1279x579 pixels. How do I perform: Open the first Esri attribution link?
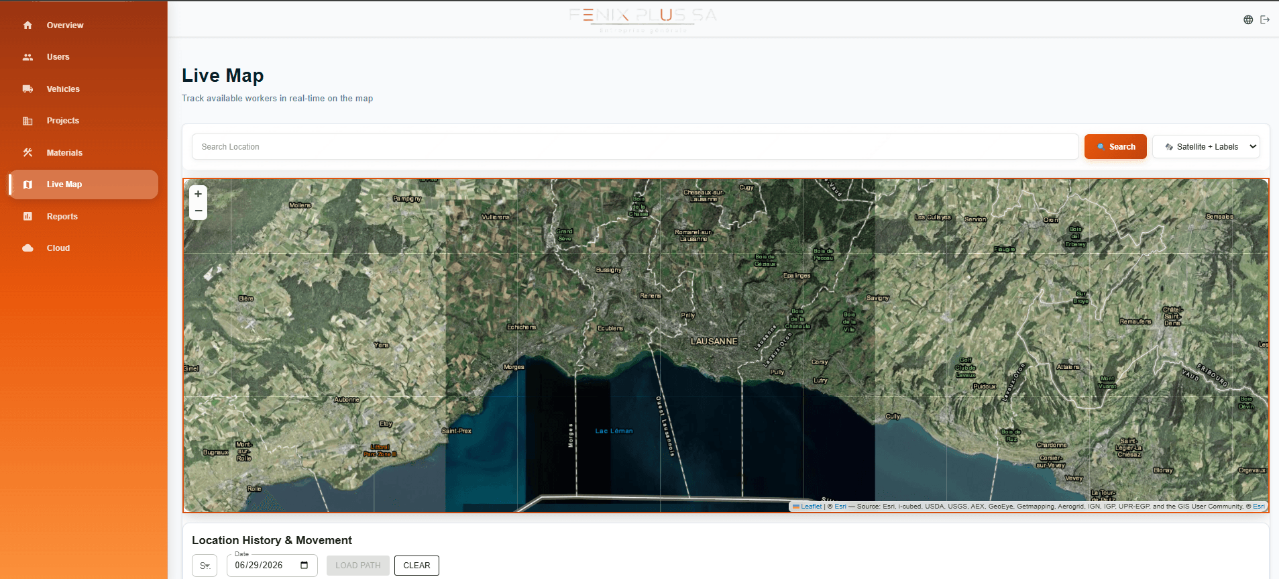tap(840, 507)
